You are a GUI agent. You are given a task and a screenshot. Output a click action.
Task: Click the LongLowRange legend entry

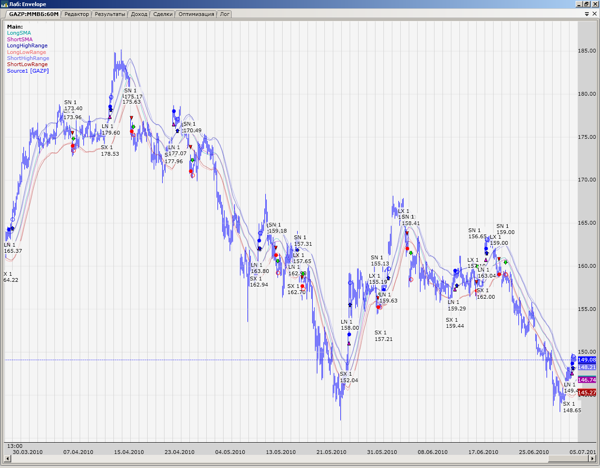27,52
